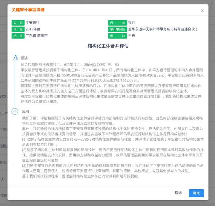Click the 描述 section heading
The width and height of the screenshot is (215, 206).
pos(24,58)
